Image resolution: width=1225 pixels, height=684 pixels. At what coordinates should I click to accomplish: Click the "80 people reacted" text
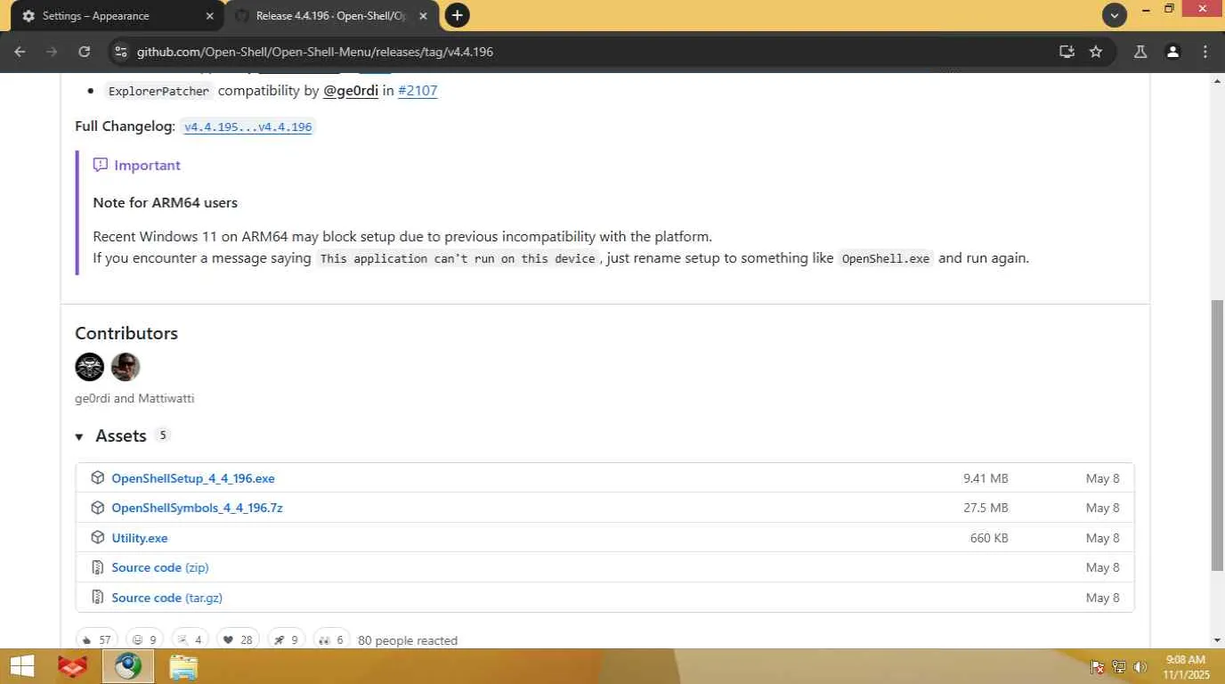point(408,640)
